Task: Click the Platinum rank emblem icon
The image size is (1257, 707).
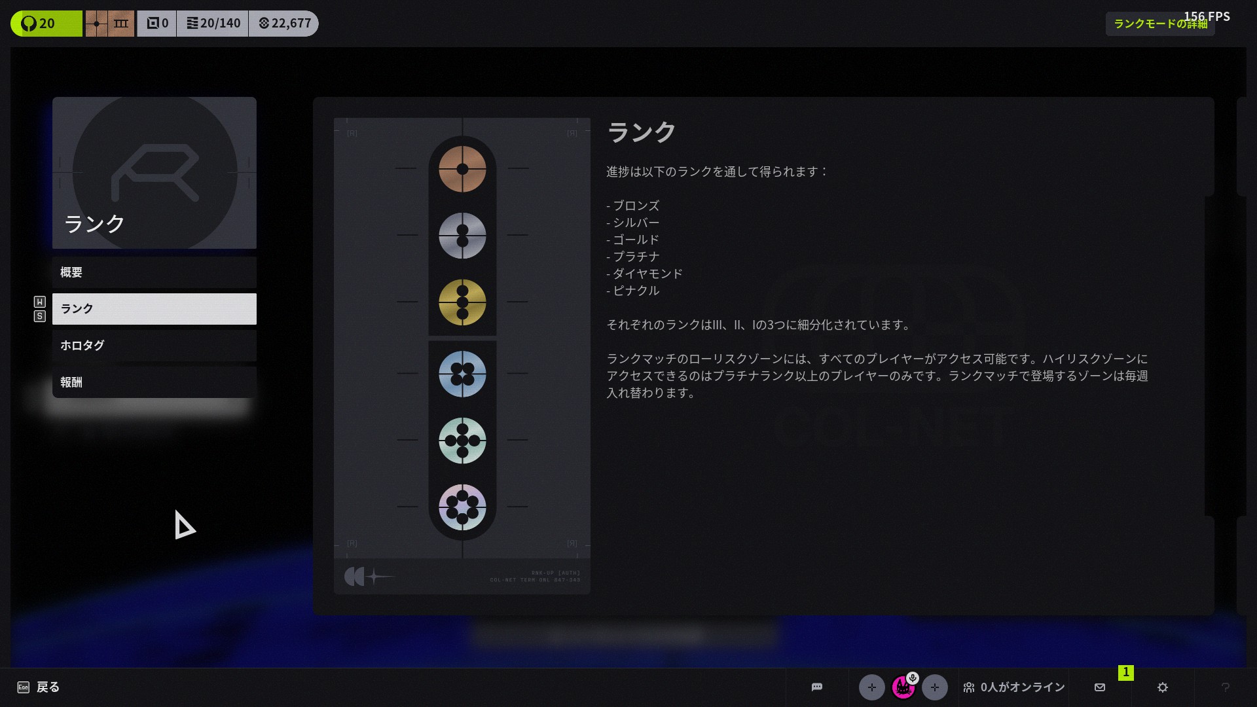Action: (462, 374)
